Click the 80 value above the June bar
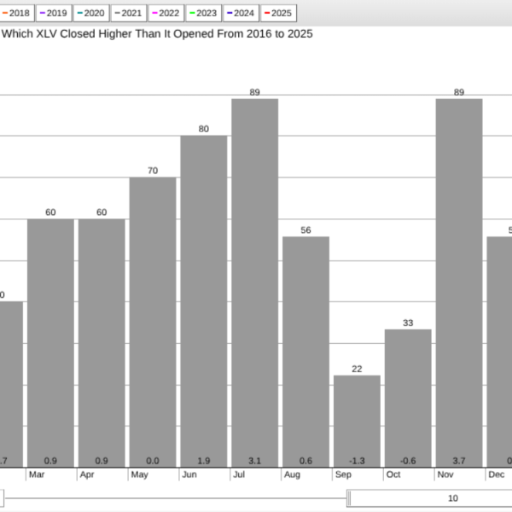 204,129
